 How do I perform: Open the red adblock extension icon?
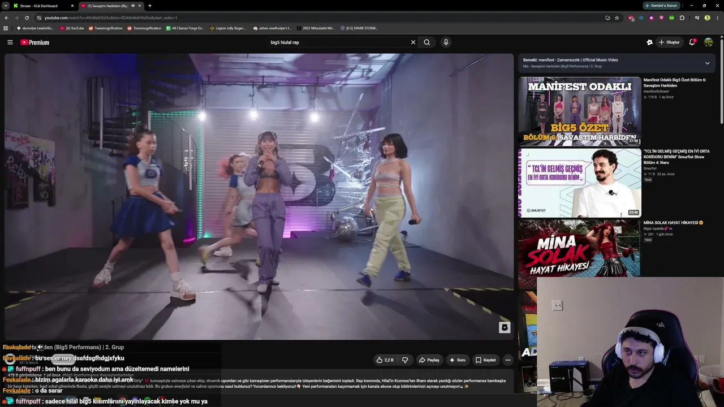pos(631,18)
